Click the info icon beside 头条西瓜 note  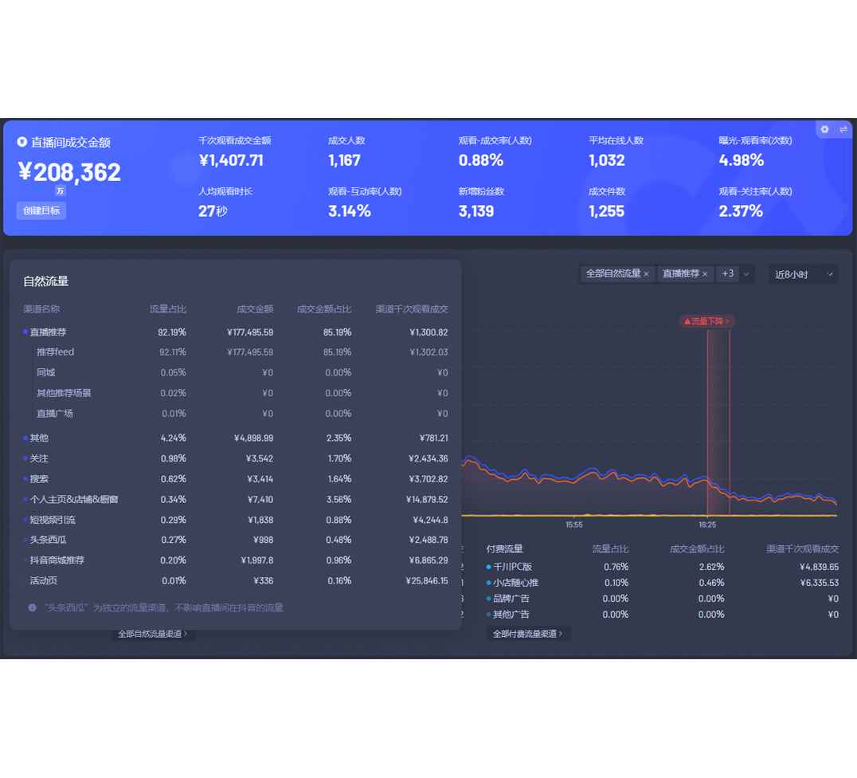coord(33,607)
